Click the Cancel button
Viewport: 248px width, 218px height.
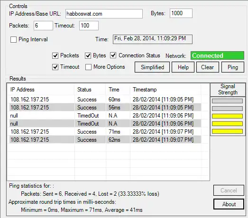[x=229, y=191]
